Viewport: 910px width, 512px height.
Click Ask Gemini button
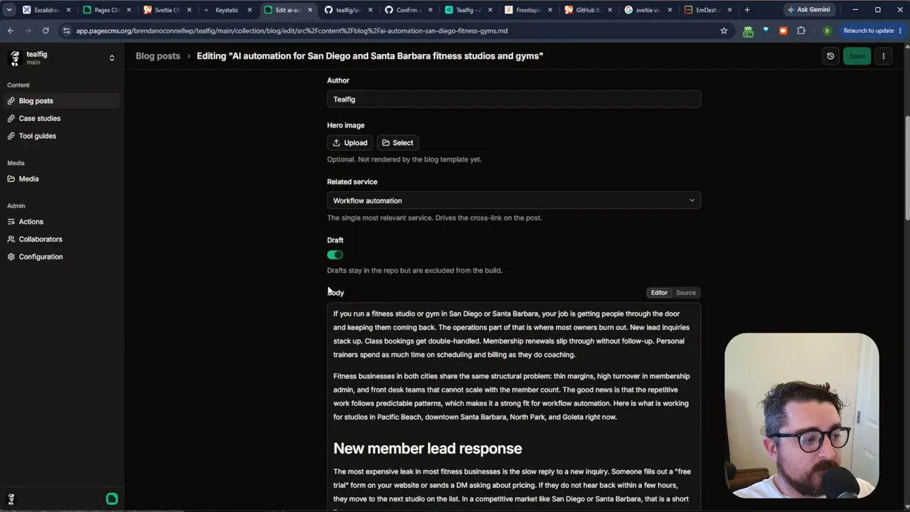tap(808, 10)
